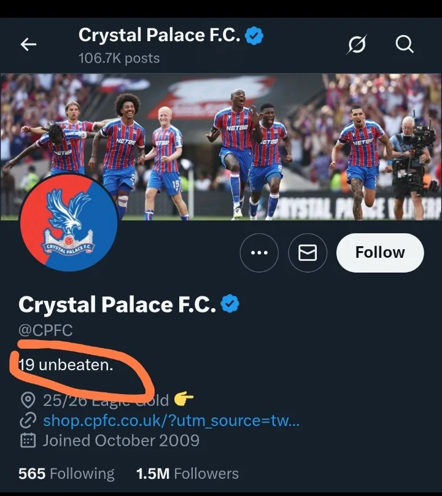The image size is (442, 496).
Task: Tap verified badge beside large profile name
Action: (x=230, y=303)
